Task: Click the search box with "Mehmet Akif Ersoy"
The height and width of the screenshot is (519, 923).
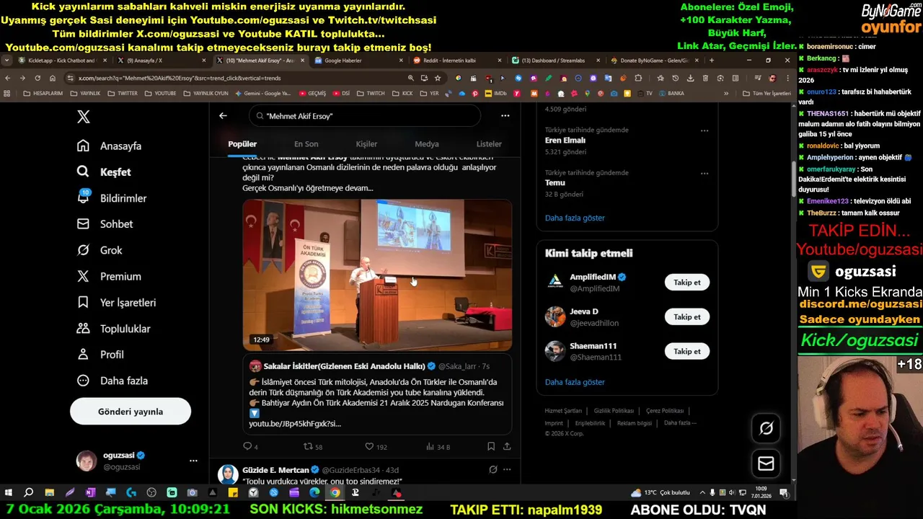Action: click(x=365, y=115)
